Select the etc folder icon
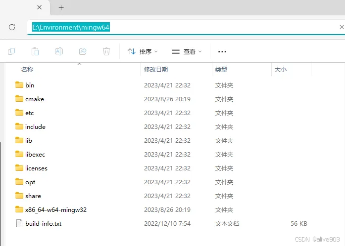The image size is (345, 246). [19, 113]
